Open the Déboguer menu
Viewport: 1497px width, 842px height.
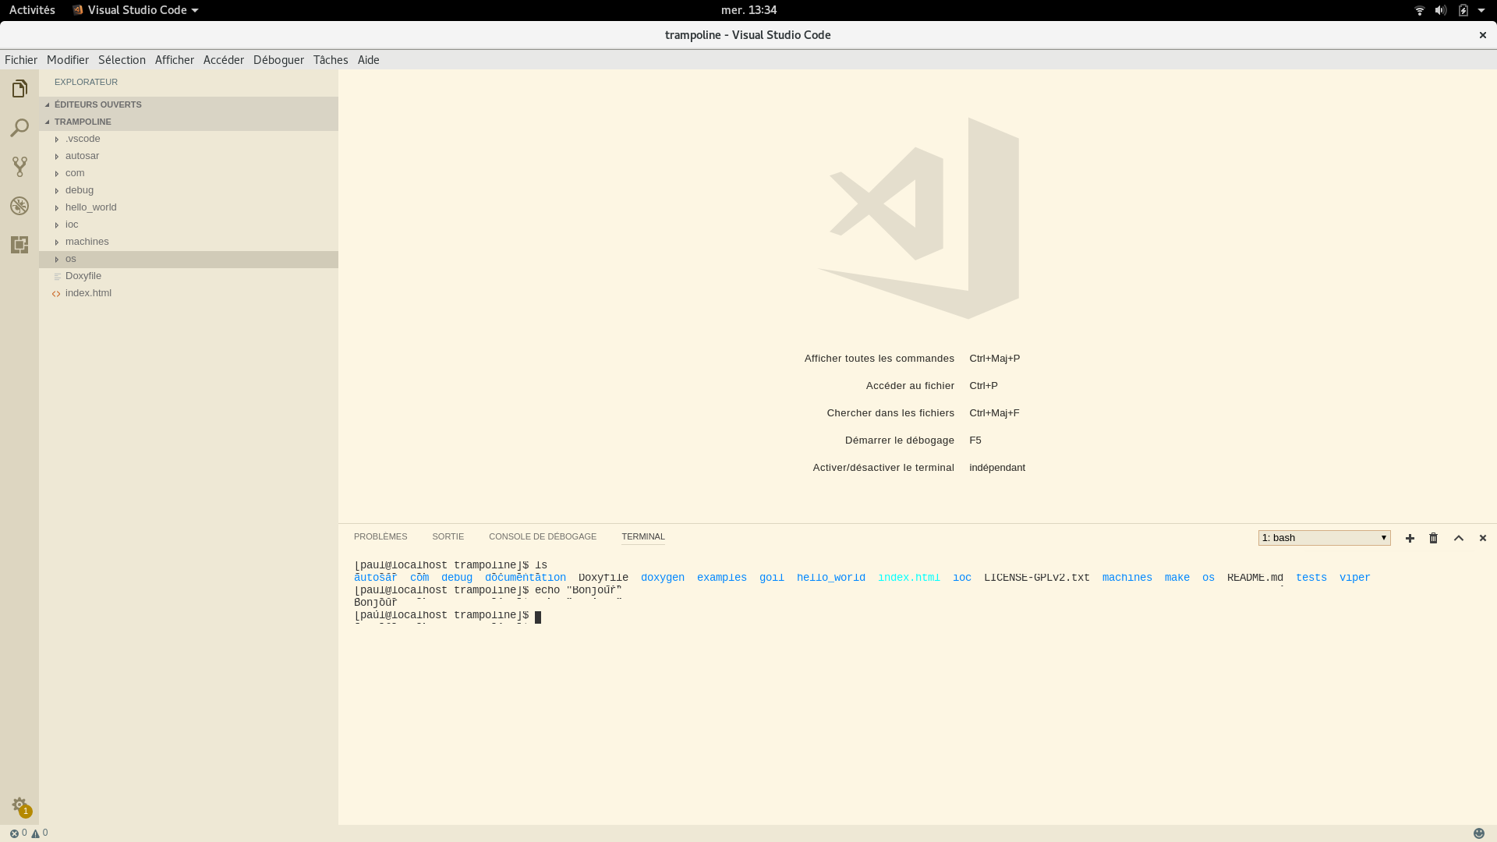pos(278,60)
